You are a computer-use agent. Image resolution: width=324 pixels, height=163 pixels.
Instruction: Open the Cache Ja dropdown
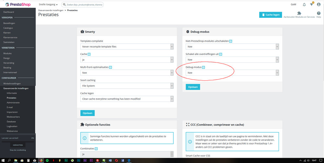(x=127, y=60)
